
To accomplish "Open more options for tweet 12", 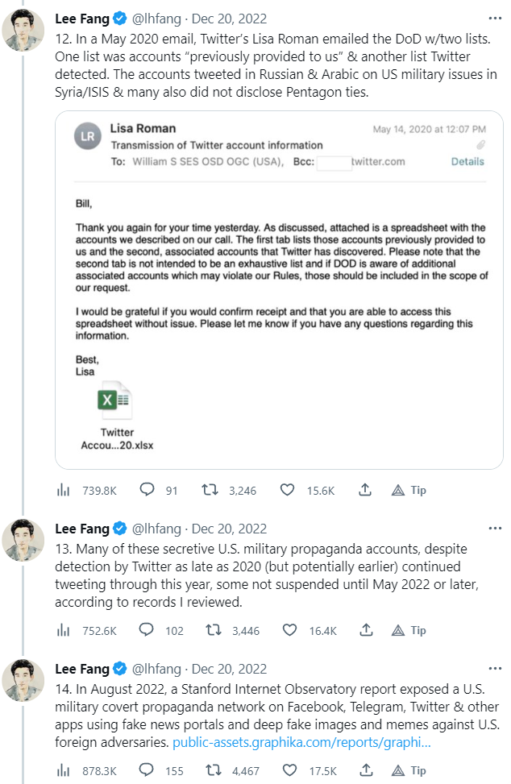I will click(494, 19).
